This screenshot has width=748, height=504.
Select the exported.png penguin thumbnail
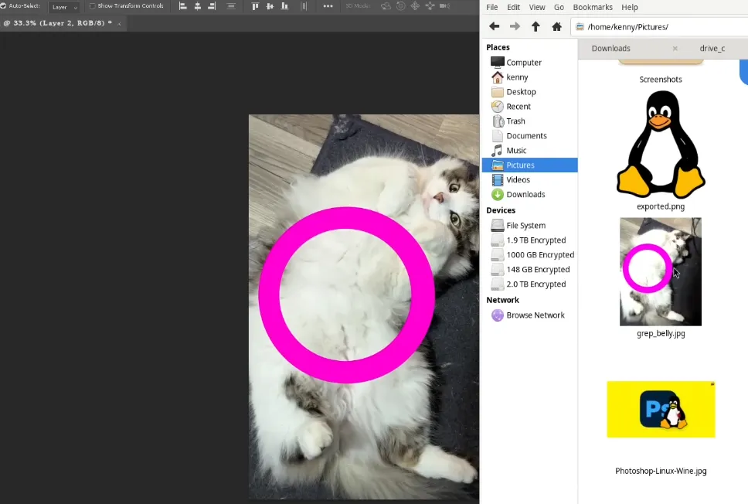click(x=661, y=145)
